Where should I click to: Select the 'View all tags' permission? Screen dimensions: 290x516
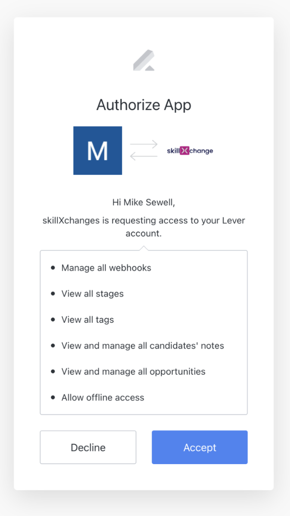point(87,320)
